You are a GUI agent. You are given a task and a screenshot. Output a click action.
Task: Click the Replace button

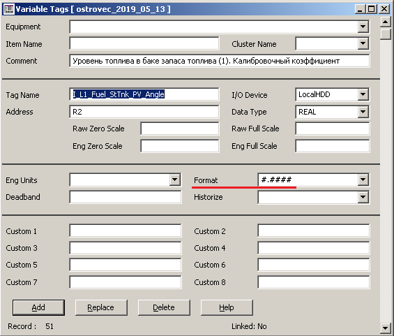click(101, 307)
